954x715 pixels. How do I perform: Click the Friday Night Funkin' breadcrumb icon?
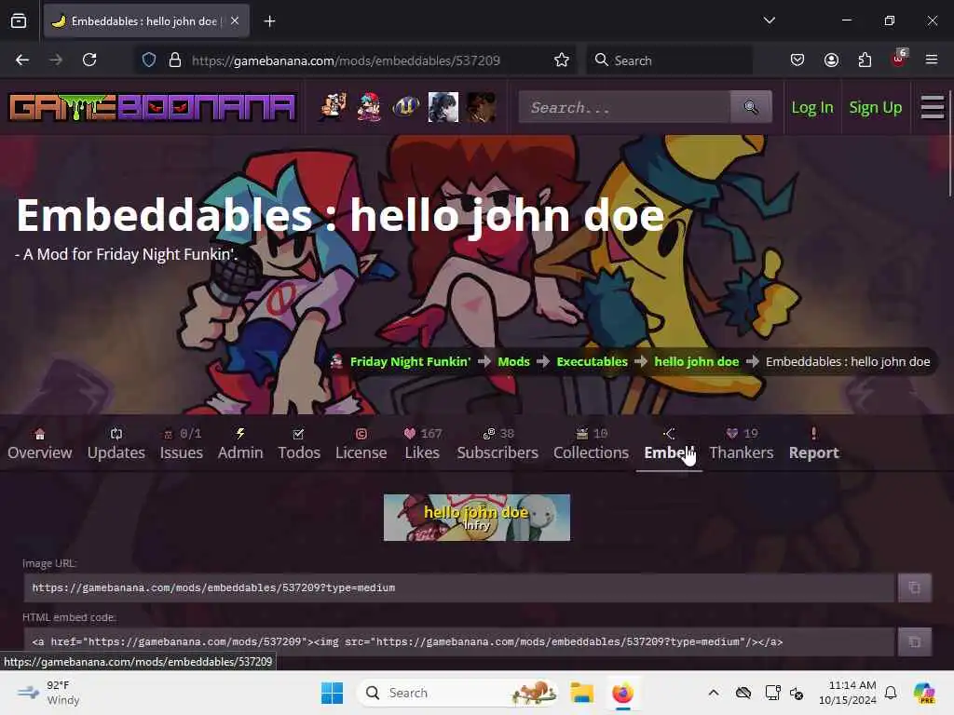point(336,361)
